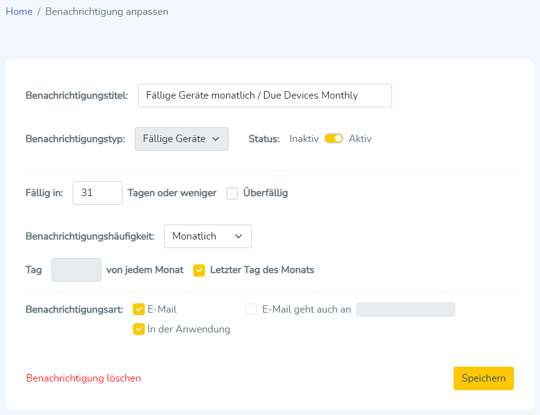
Task: Click the additional email address input field
Action: coord(405,309)
